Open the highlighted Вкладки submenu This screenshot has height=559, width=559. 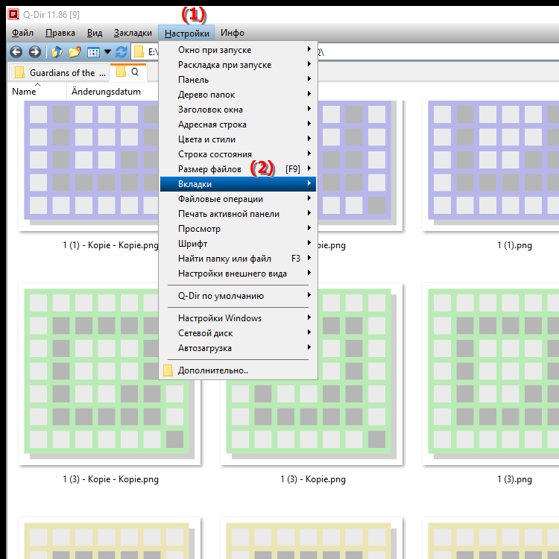point(238,184)
